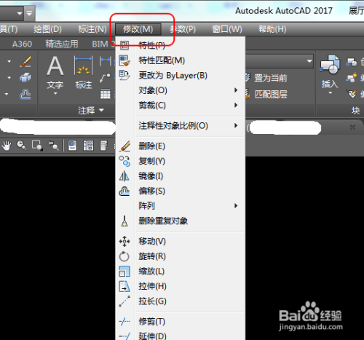Click the broom icon beside 删除重复对象
This screenshot has width=364, height=340.
click(x=124, y=221)
